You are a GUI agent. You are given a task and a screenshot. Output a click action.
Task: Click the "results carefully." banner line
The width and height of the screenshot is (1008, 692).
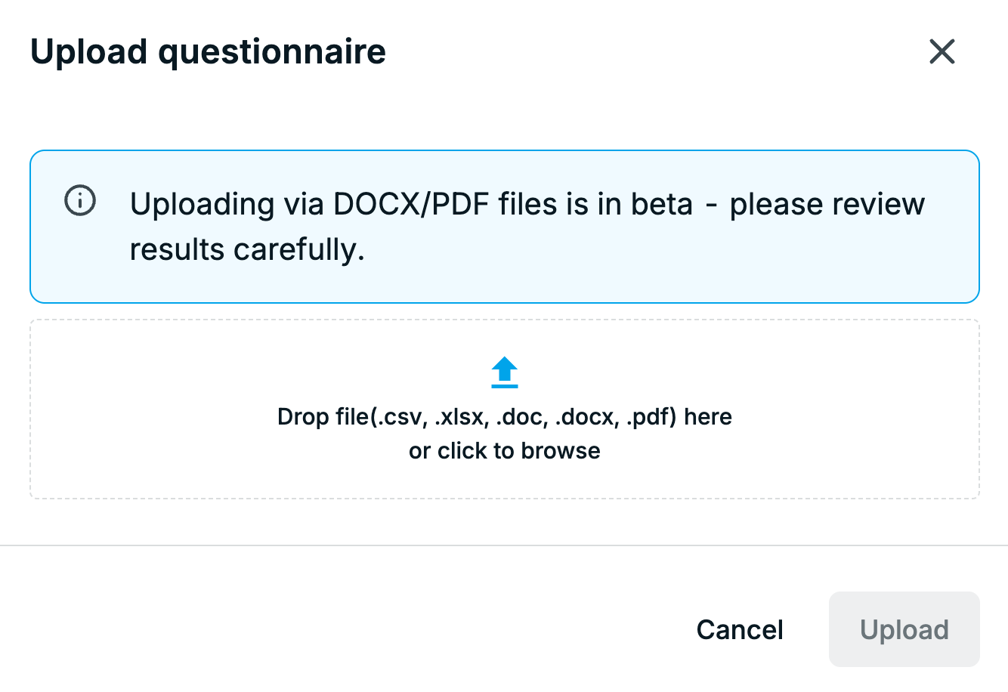(247, 249)
